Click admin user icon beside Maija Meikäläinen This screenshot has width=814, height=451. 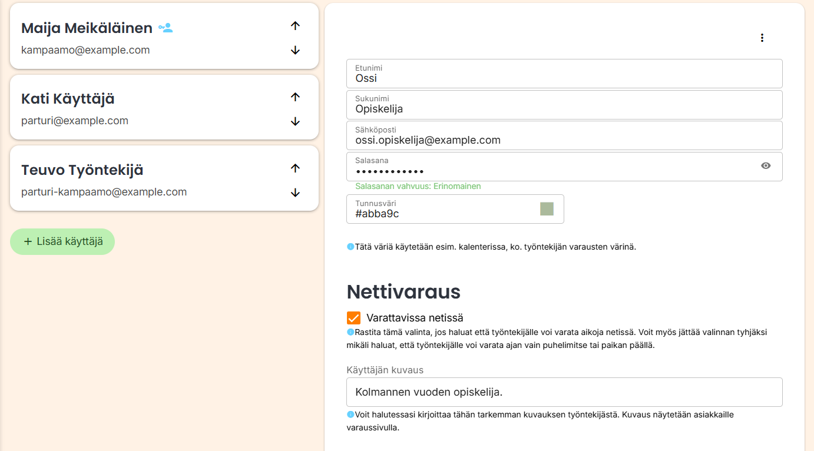(x=166, y=28)
